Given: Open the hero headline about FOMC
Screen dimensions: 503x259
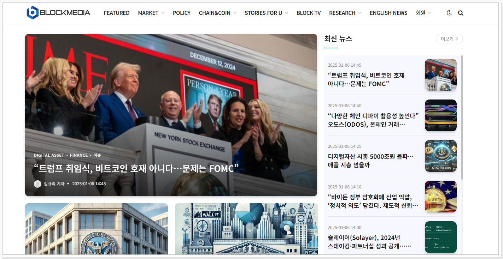Looking at the screenshot, I should coord(136,169).
